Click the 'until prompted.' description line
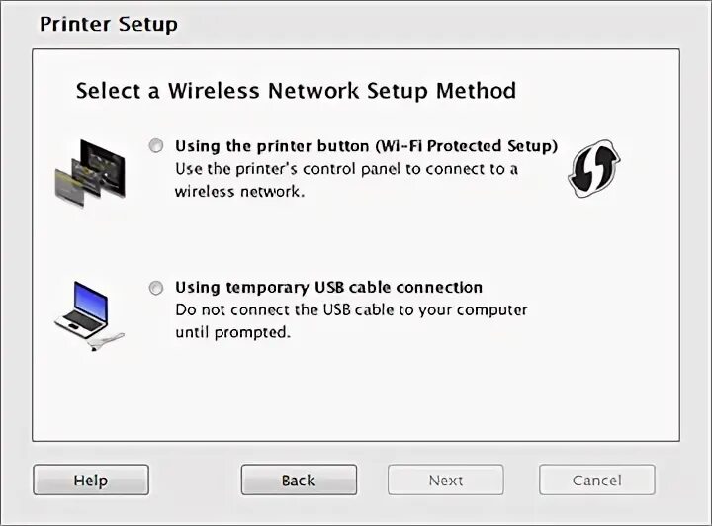This screenshot has width=712, height=526. pos(233,332)
